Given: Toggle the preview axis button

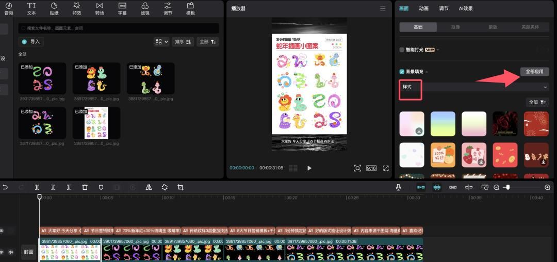Looking at the screenshot, I should pyautogui.click(x=468, y=187).
